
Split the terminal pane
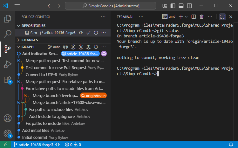(x=194, y=17)
